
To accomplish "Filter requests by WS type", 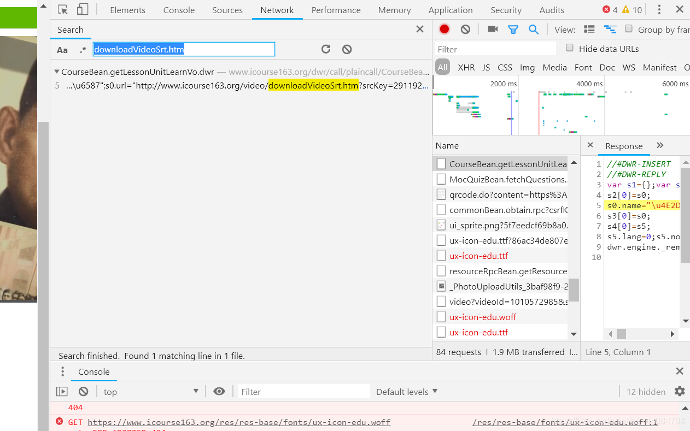I will pyautogui.click(x=629, y=68).
